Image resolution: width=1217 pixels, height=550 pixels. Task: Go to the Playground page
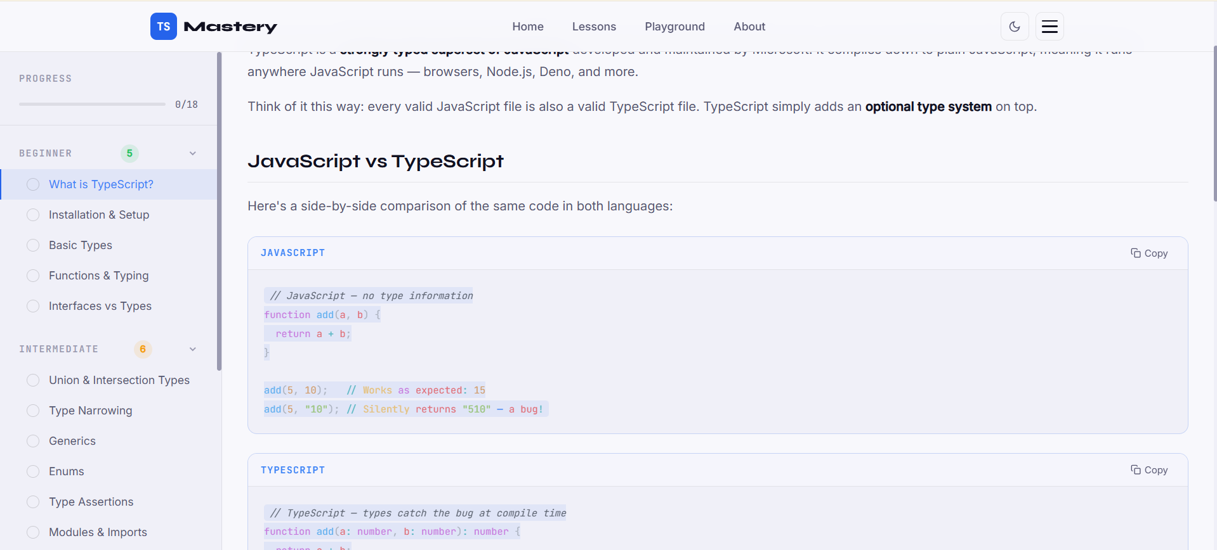674,27
